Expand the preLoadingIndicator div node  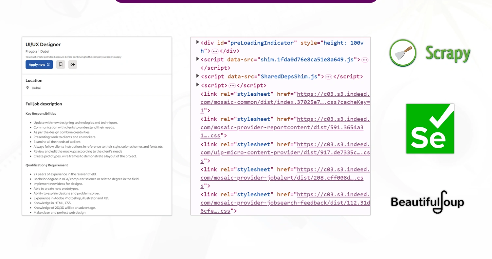[197, 42]
